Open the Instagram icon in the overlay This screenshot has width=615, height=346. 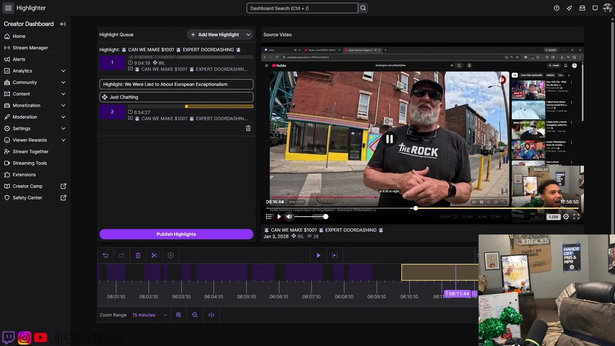click(x=25, y=338)
